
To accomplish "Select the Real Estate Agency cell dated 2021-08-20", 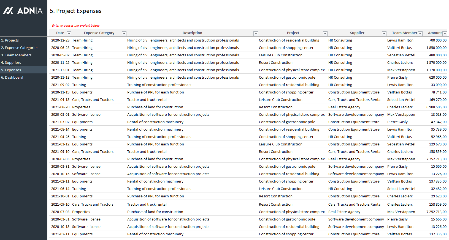I will pyautogui.click(x=344, y=107).
